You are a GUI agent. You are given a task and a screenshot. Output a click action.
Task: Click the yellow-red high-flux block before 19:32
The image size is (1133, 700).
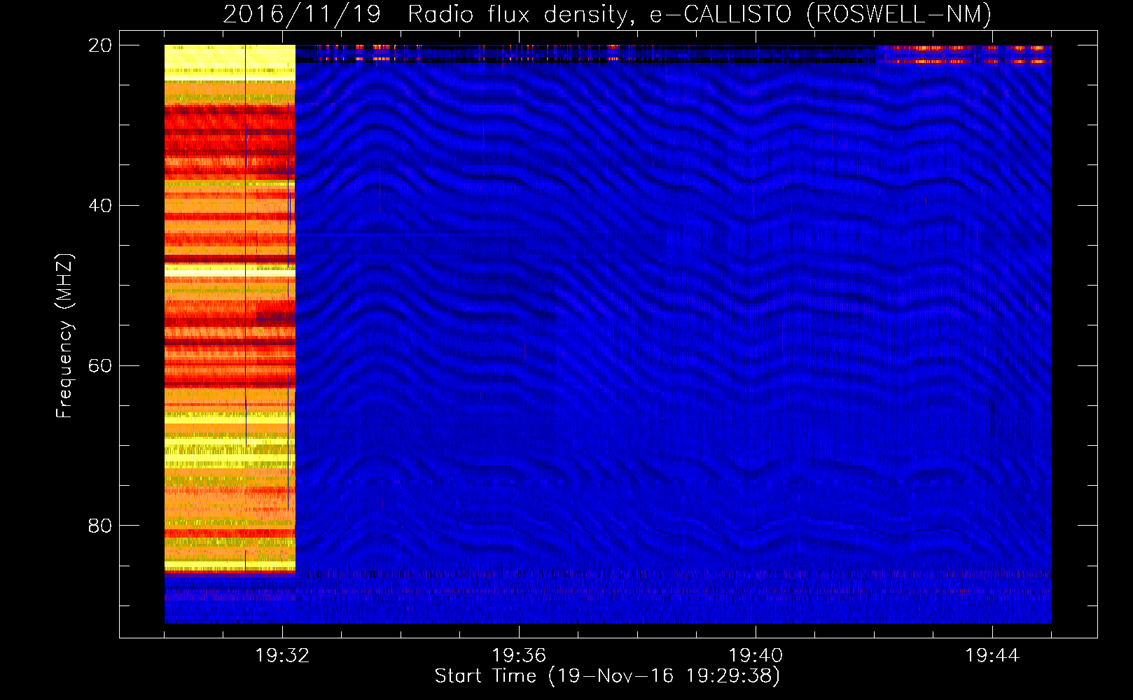coord(230,308)
